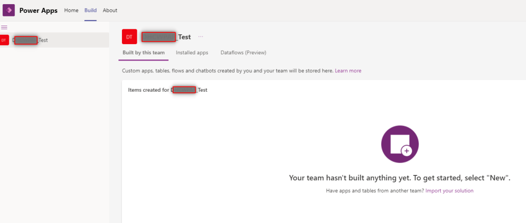
Task: Click the "Custom apps, tables, flows" description text
Action: (227, 71)
